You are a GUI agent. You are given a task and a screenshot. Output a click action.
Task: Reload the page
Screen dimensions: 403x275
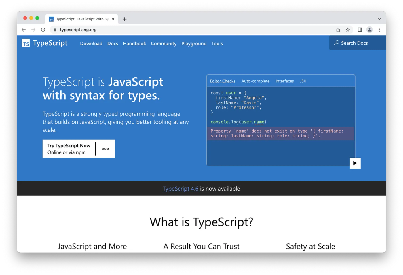pos(43,30)
